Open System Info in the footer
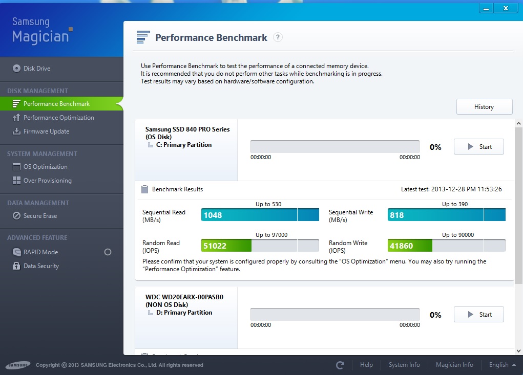Image resolution: width=523 pixels, height=375 pixels. [404, 365]
